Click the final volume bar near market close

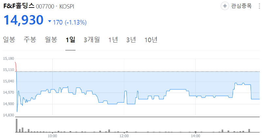coord(249,130)
